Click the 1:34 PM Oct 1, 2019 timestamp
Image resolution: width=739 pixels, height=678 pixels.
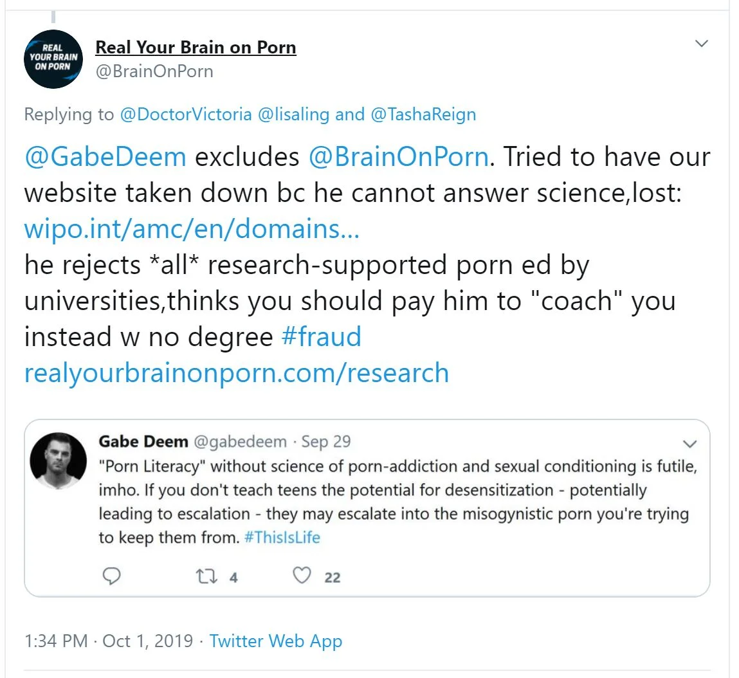tap(108, 641)
